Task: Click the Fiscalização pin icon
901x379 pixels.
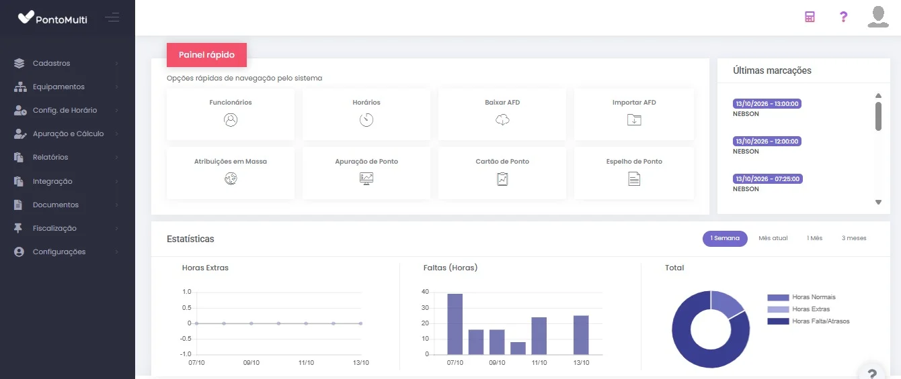Action: (19, 228)
